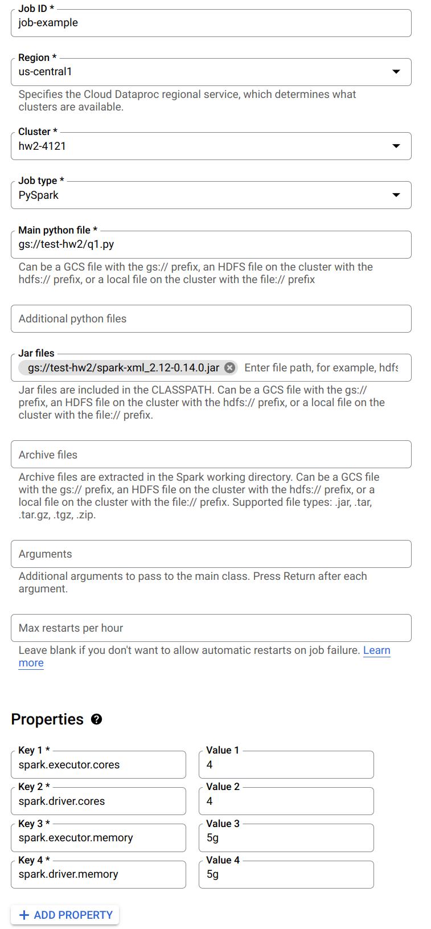Open the Region dropdown arrow

397,72
